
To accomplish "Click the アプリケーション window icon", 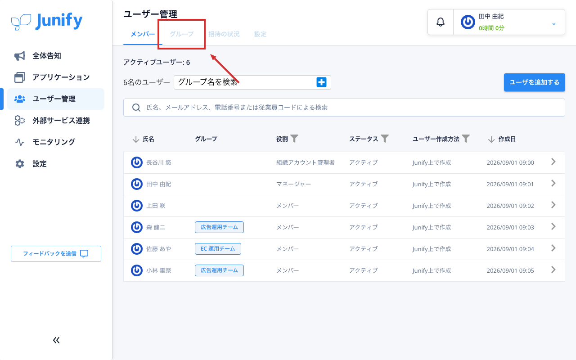I will click(20, 77).
